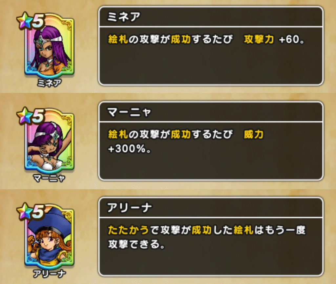Click the 攻撃力 +60 effect text

tap(274, 39)
